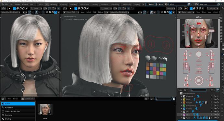
Task: Switch left viewport to material preview shading
Action: point(53,12)
